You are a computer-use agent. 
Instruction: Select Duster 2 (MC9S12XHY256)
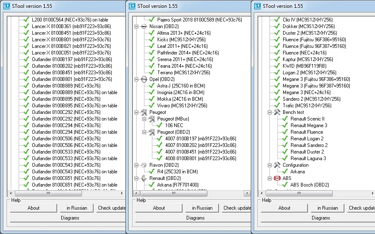pyautogui.click(x=310, y=33)
